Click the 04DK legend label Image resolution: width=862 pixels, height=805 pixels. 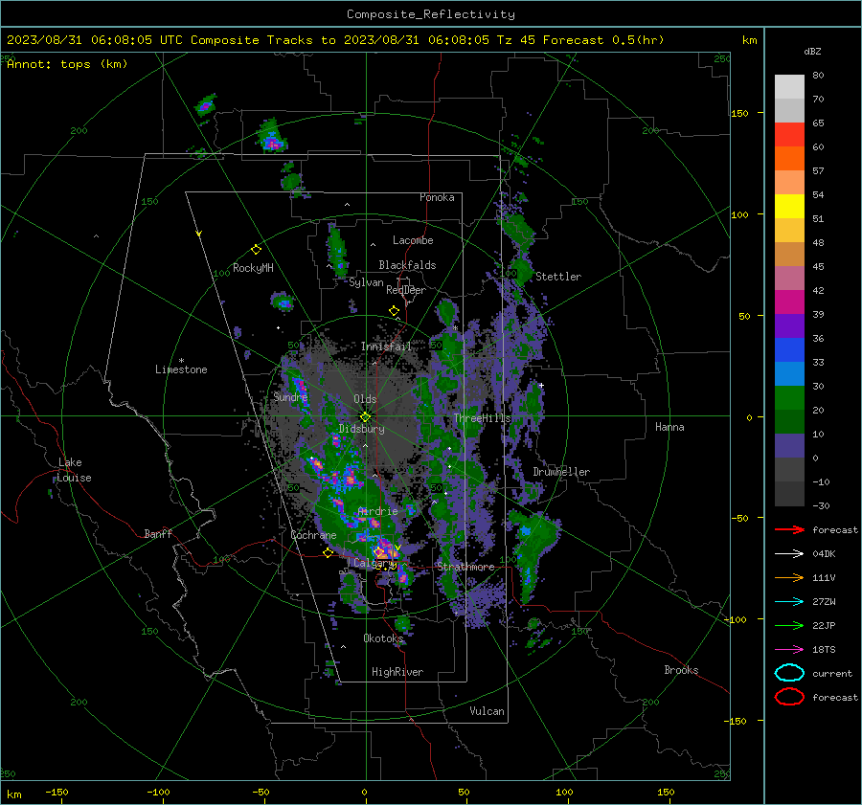[824, 554]
